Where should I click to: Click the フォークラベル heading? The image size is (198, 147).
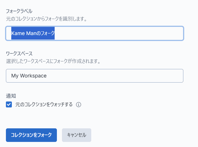click(x=19, y=11)
